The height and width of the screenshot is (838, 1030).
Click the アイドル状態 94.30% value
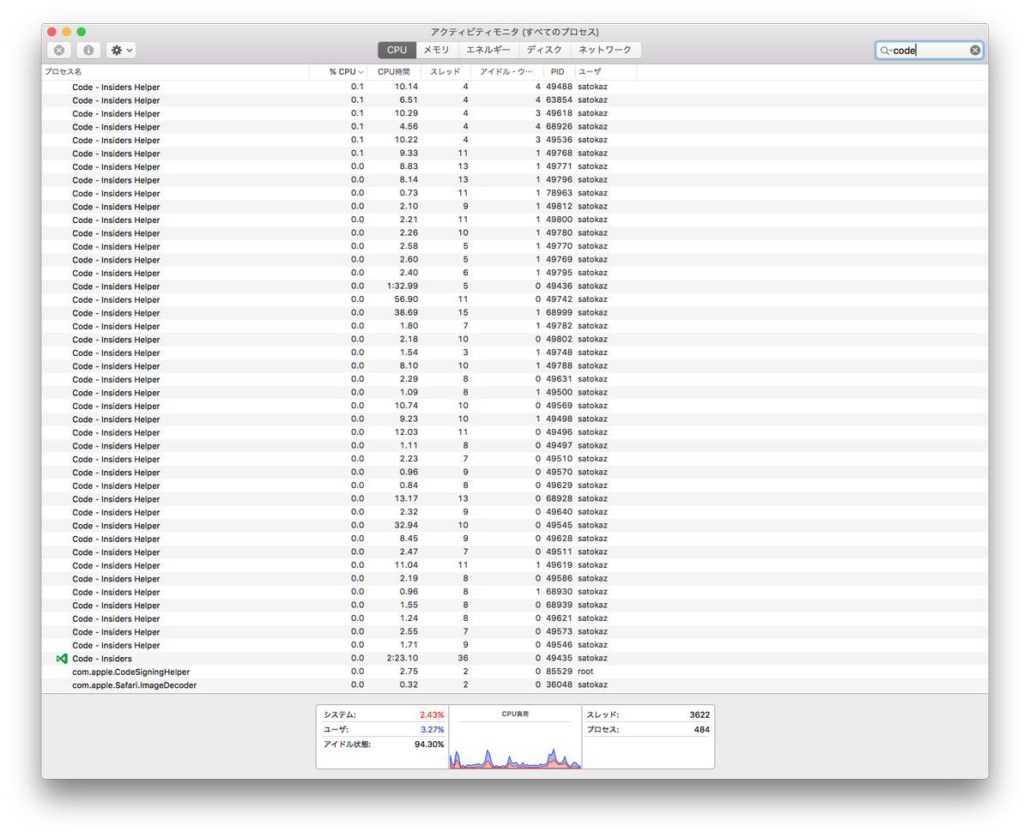click(429, 745)
